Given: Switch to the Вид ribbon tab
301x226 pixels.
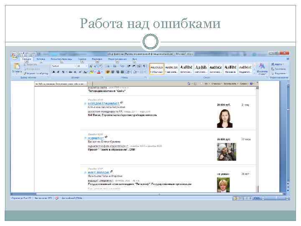Looking at the screenshot, I should (135, 59).
